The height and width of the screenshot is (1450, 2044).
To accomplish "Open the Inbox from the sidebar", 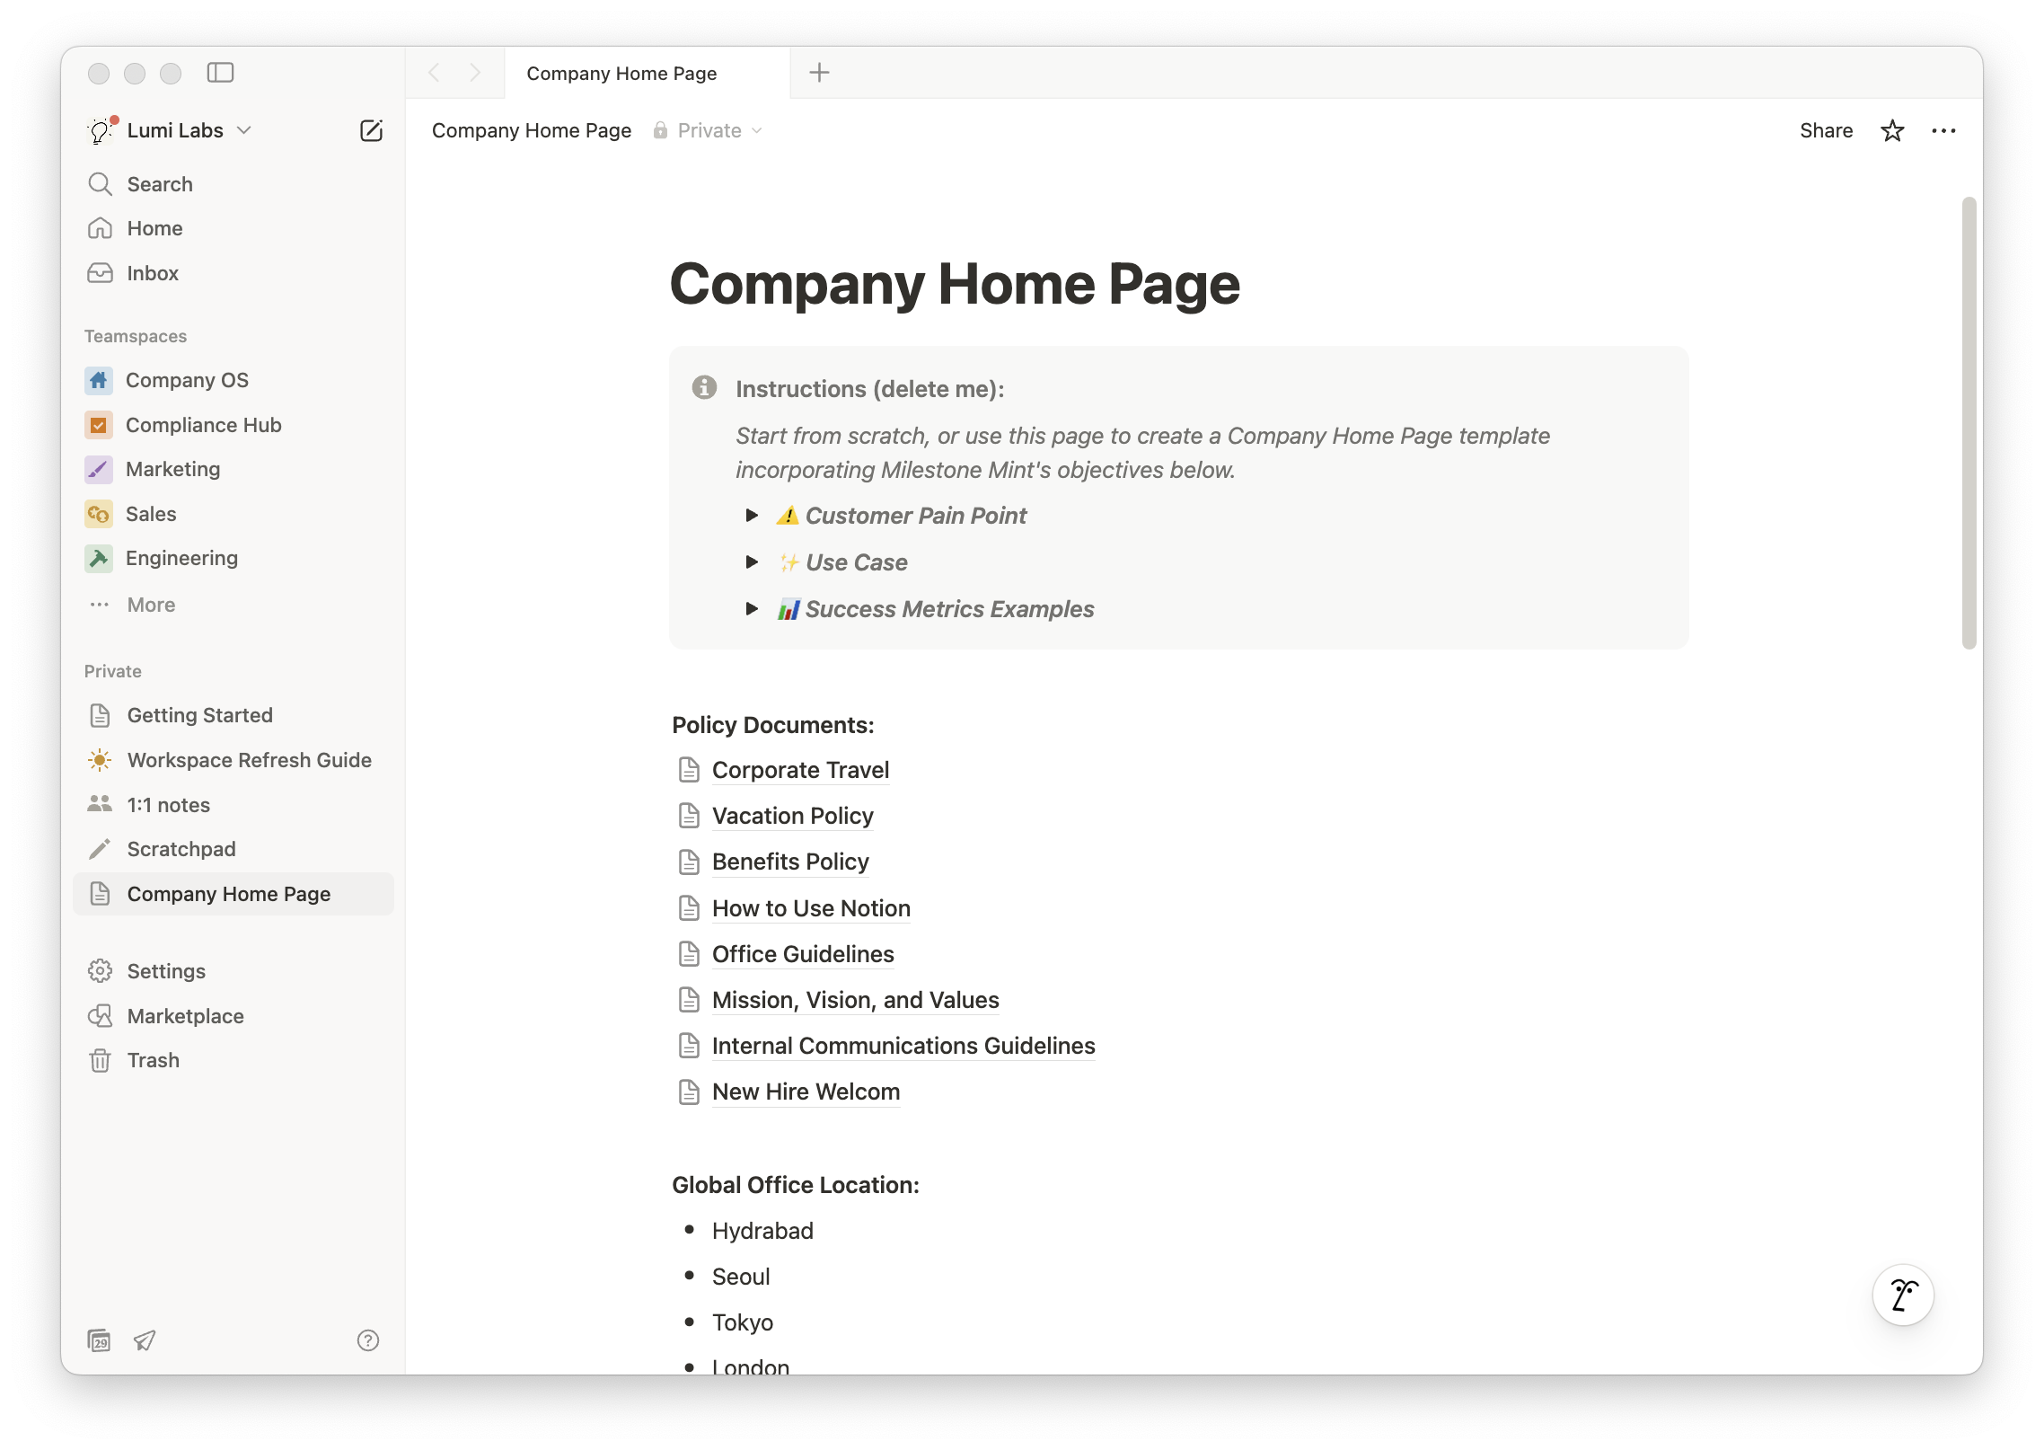I will pyautogui.click(x=153, y=273).
